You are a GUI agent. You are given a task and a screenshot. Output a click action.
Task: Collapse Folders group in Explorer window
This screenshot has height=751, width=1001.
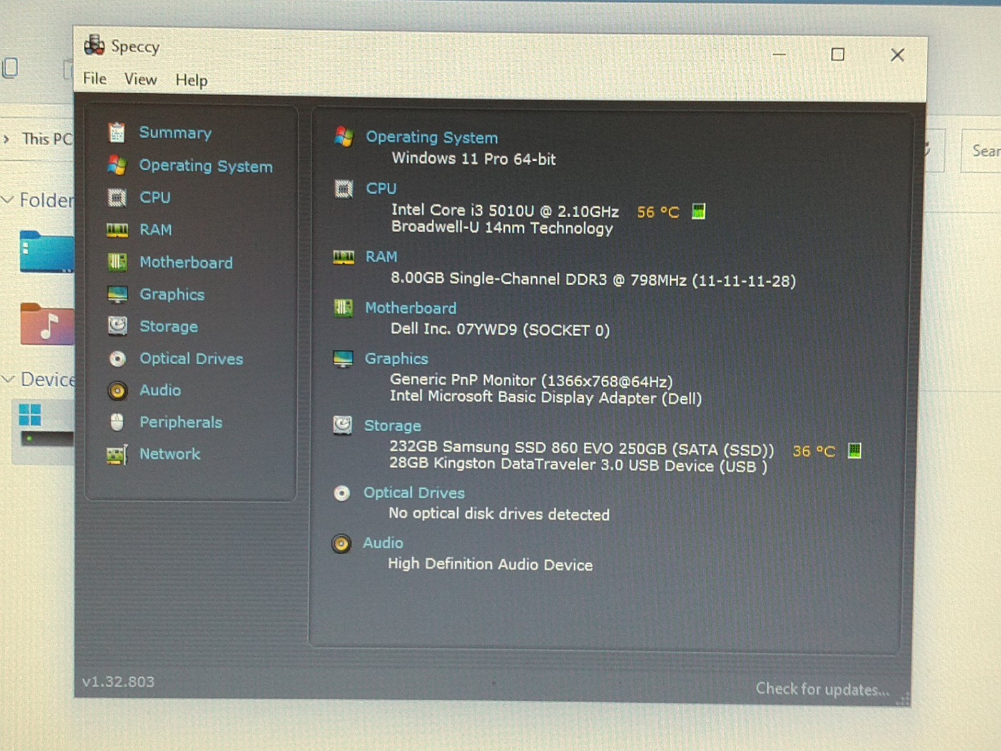(8, 200)
